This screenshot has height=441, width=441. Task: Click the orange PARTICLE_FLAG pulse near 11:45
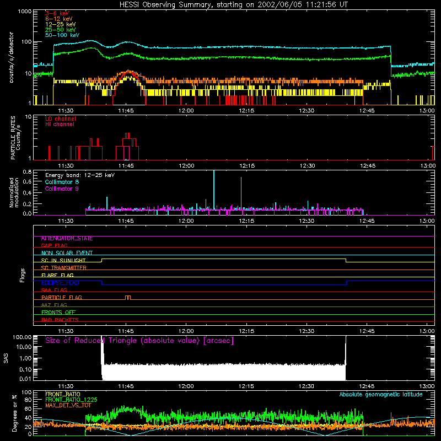[x=128, y=298]
